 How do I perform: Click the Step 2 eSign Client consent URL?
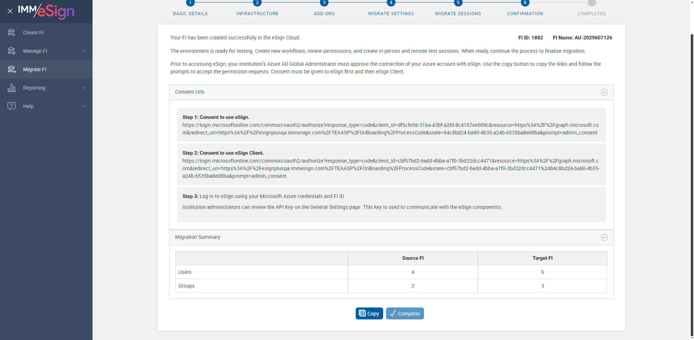(x=391, y=168)
